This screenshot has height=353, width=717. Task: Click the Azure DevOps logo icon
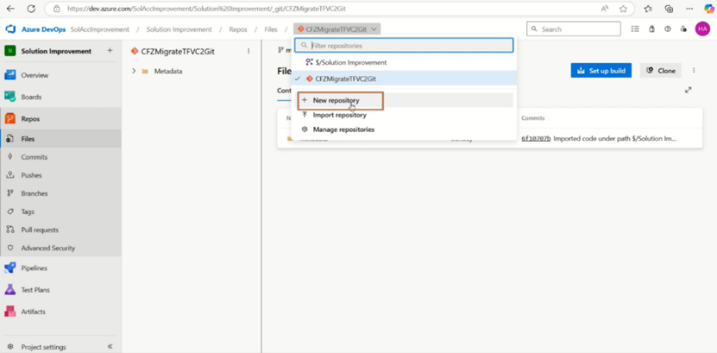(10, 29)
